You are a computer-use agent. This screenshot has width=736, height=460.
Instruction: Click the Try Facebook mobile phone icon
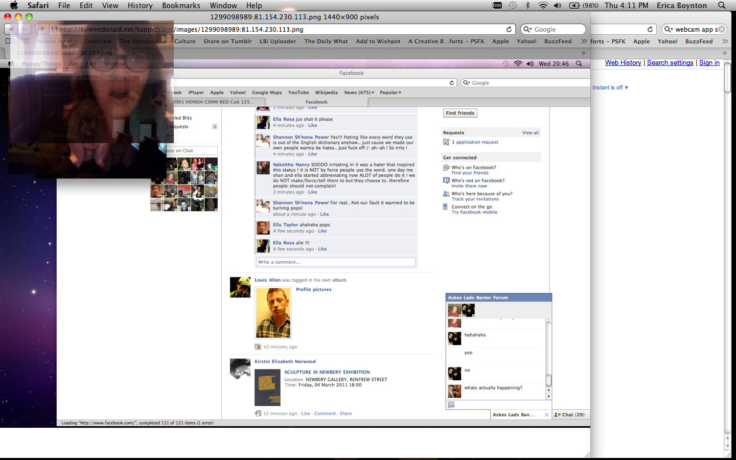tap(445, 206)
